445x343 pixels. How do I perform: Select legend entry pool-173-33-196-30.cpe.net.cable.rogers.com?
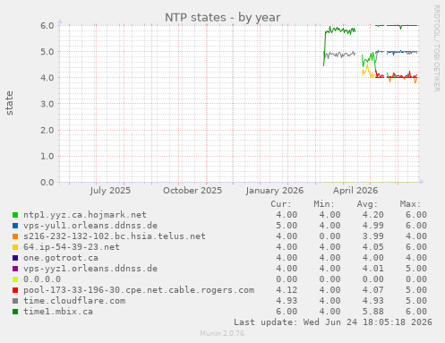(x=139, y=290)
